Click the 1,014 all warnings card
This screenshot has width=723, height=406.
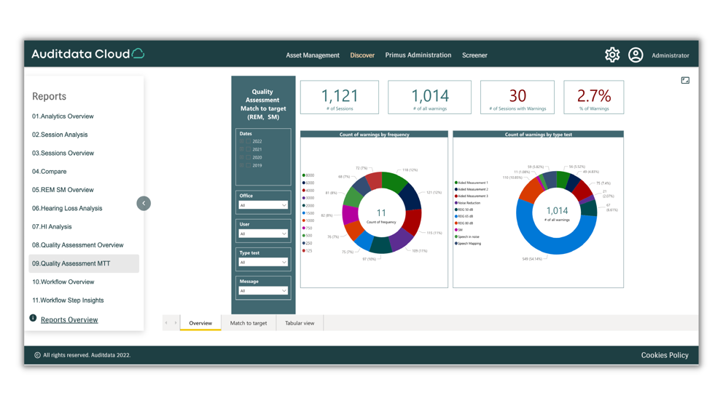tap(430, 97)
